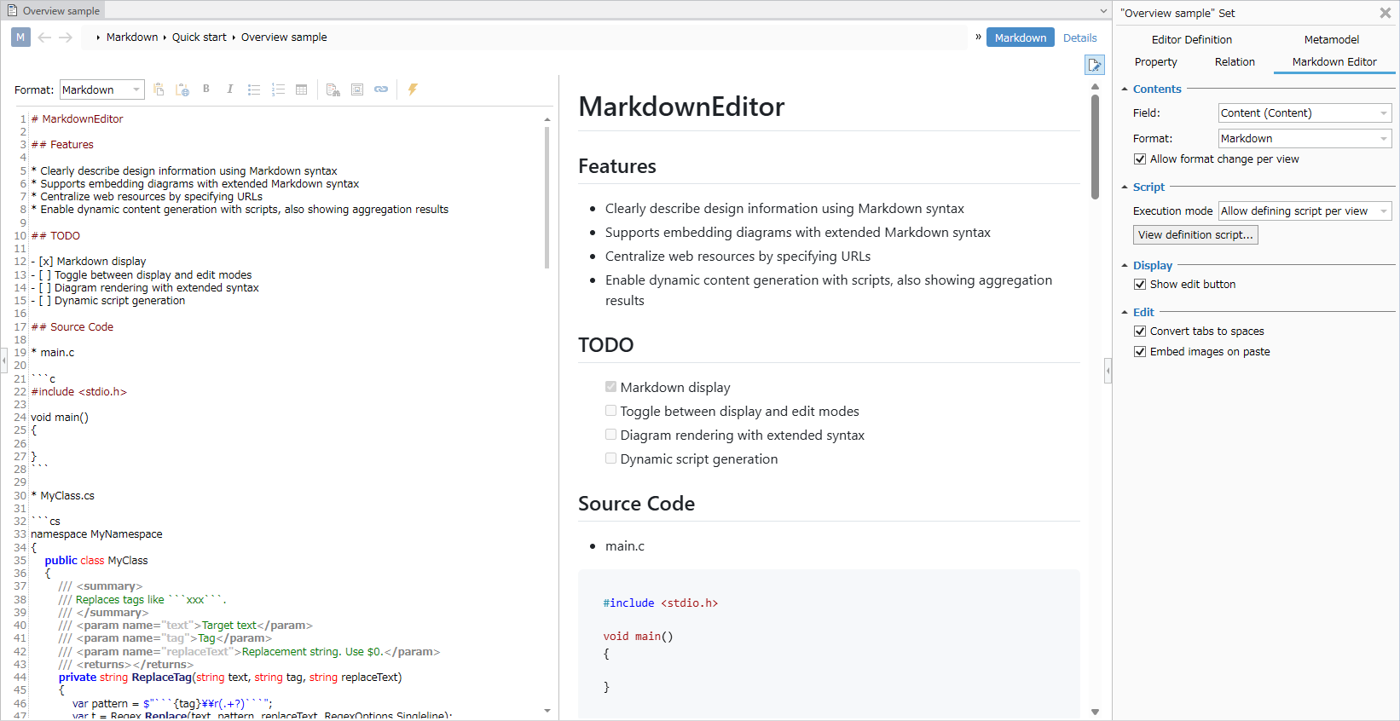Toggle italic formatting
Screen dimensions: 1400x721
(x=230, y=89)
